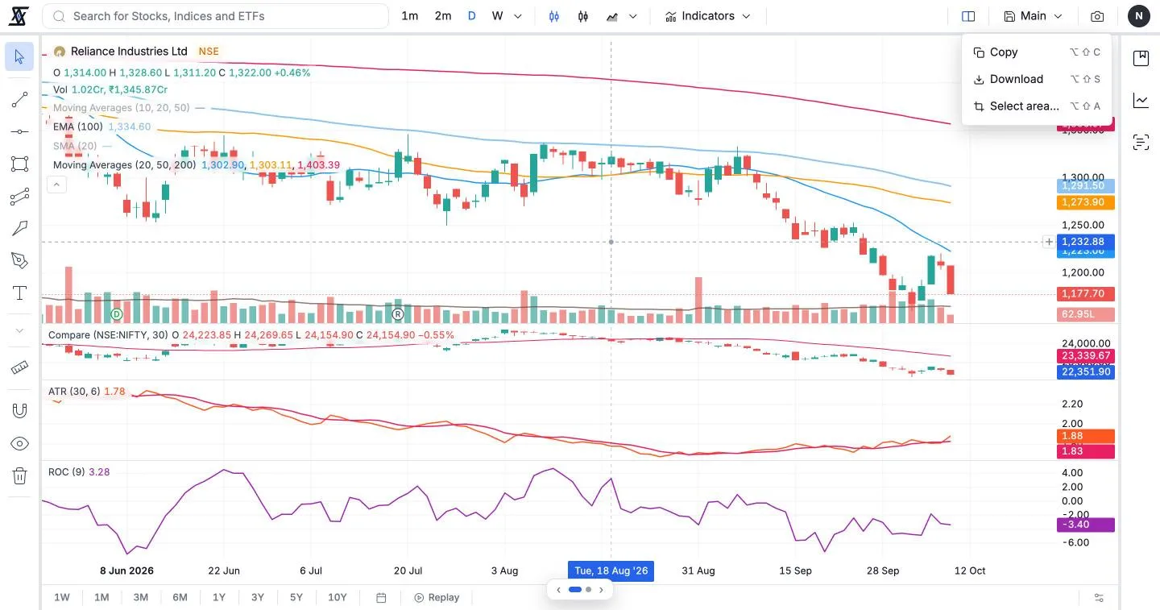Click the Replay button
Image resolution: width=1160 pixels, height=610 pixels.
437,597
